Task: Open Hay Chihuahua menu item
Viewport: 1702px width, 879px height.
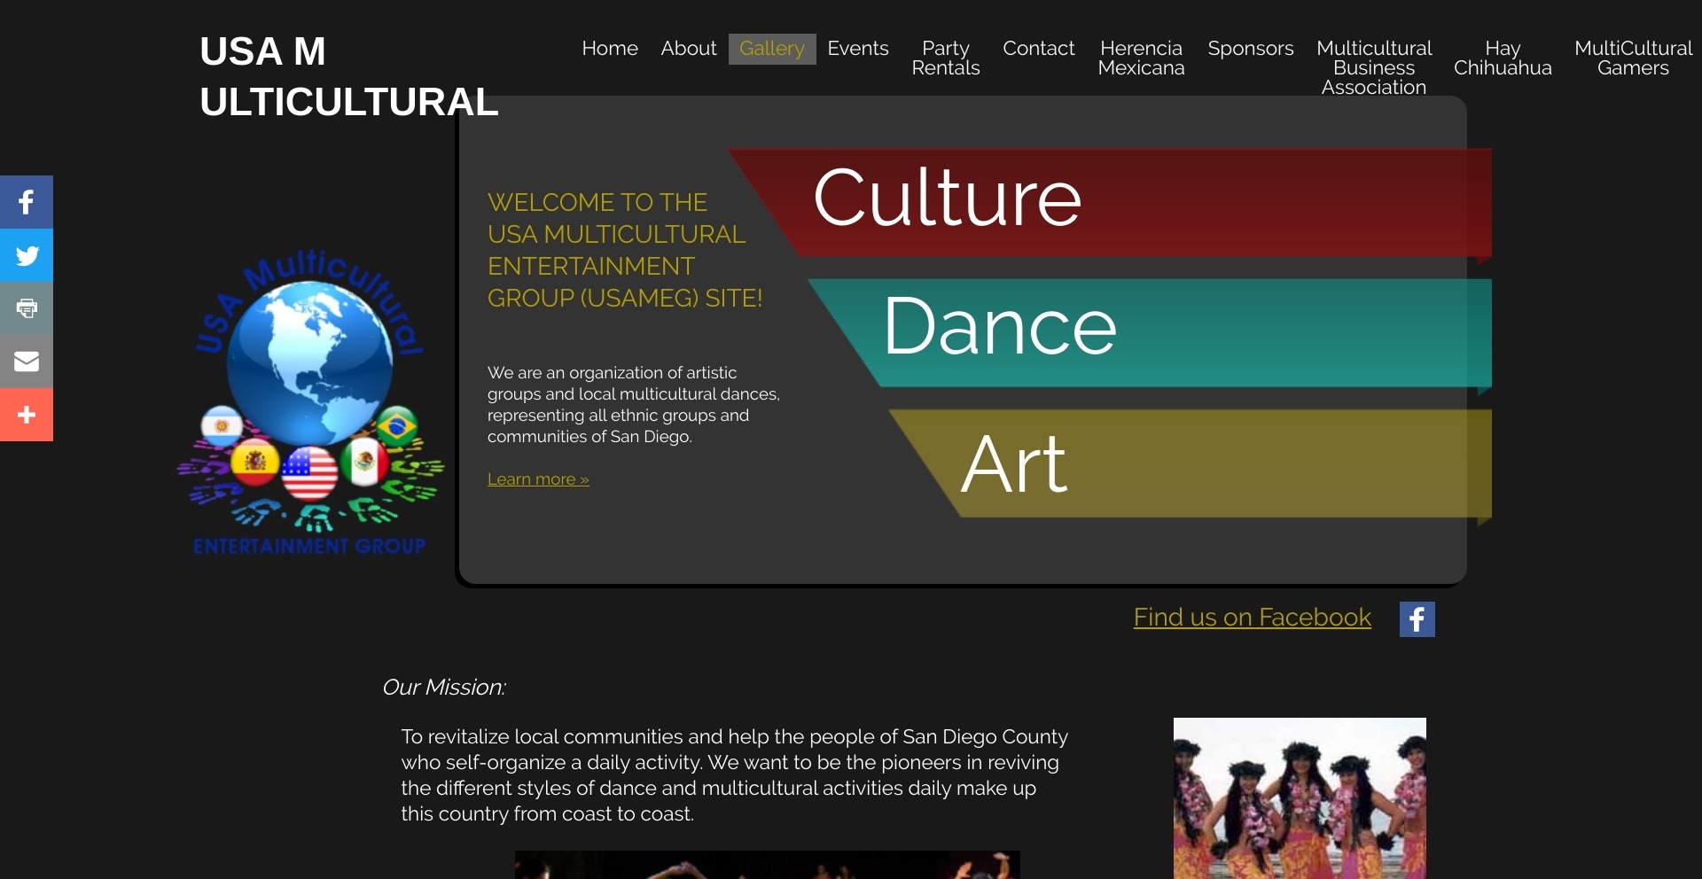Action: (x=1503, y=58)
